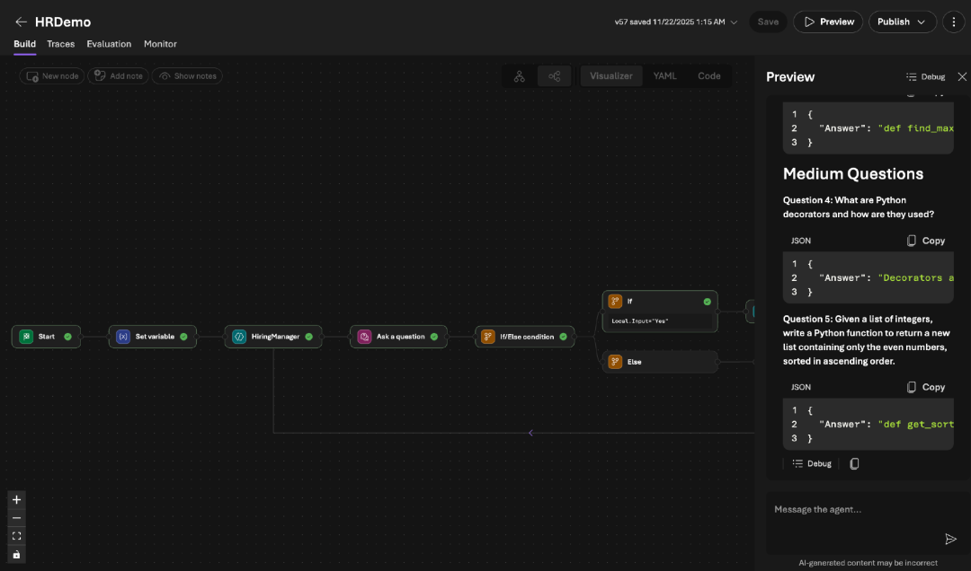Select the Set variable node icon
Viewport: 971px width, 571px height.
[x=123, y=337]
